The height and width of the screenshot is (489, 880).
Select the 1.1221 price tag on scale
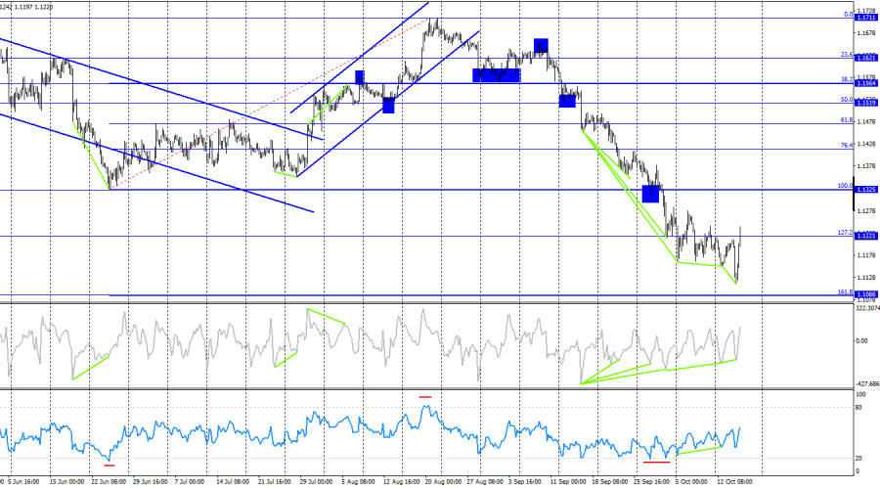[865, 236]
